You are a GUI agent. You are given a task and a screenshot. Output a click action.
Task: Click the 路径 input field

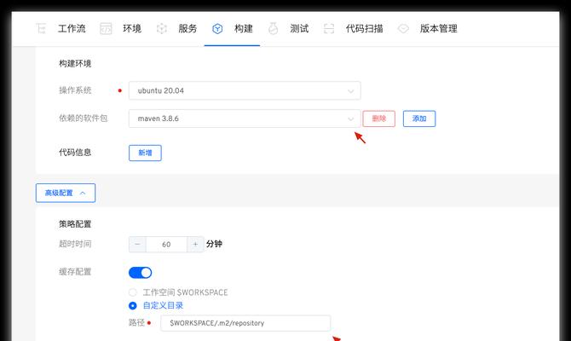tap(245, 323)
